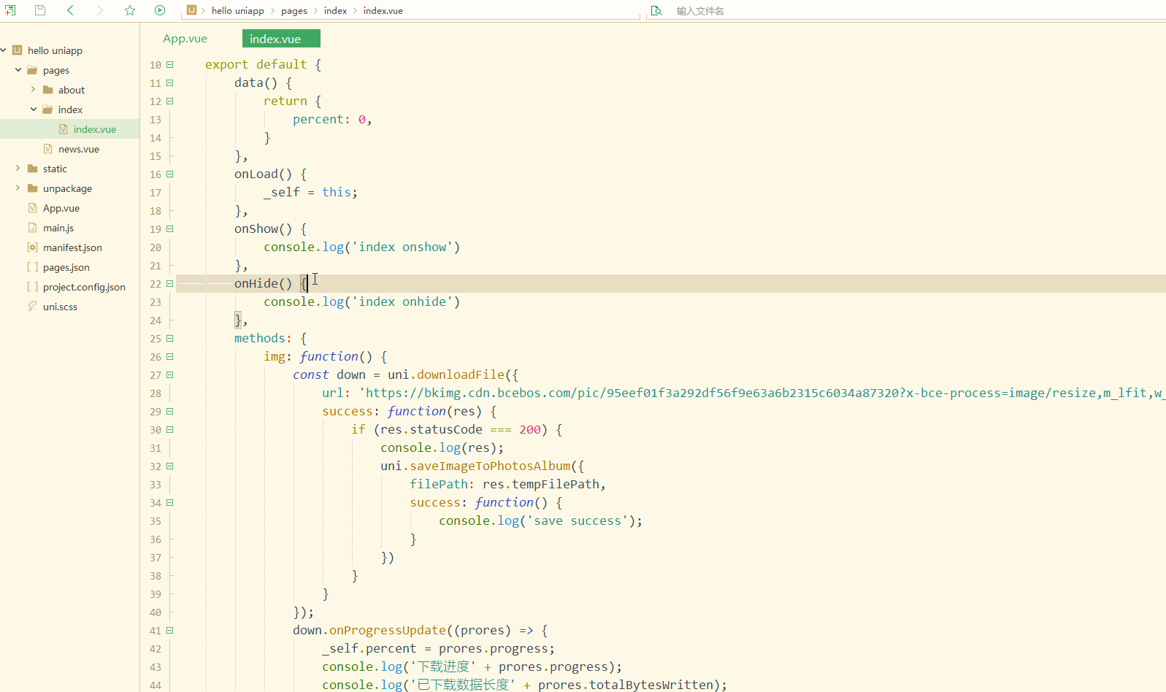Open manifest.json in file tree
The image size is (1166, 692).
(x=72, y=247)
